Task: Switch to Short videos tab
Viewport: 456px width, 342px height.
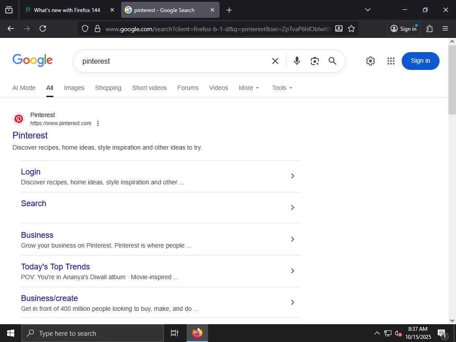Action: (x=149, y=88)
